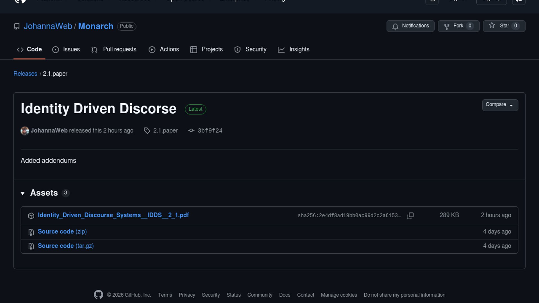Download Source code (zip)

pyautogui.click(x=62, y=232)
